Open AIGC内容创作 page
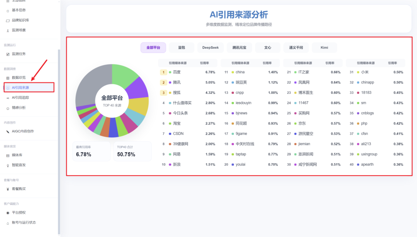This screenshot has width=417, height=237. 23,131
